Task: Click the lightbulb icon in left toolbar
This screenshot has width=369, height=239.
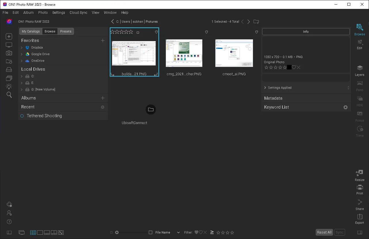Action: click(9, 86)
